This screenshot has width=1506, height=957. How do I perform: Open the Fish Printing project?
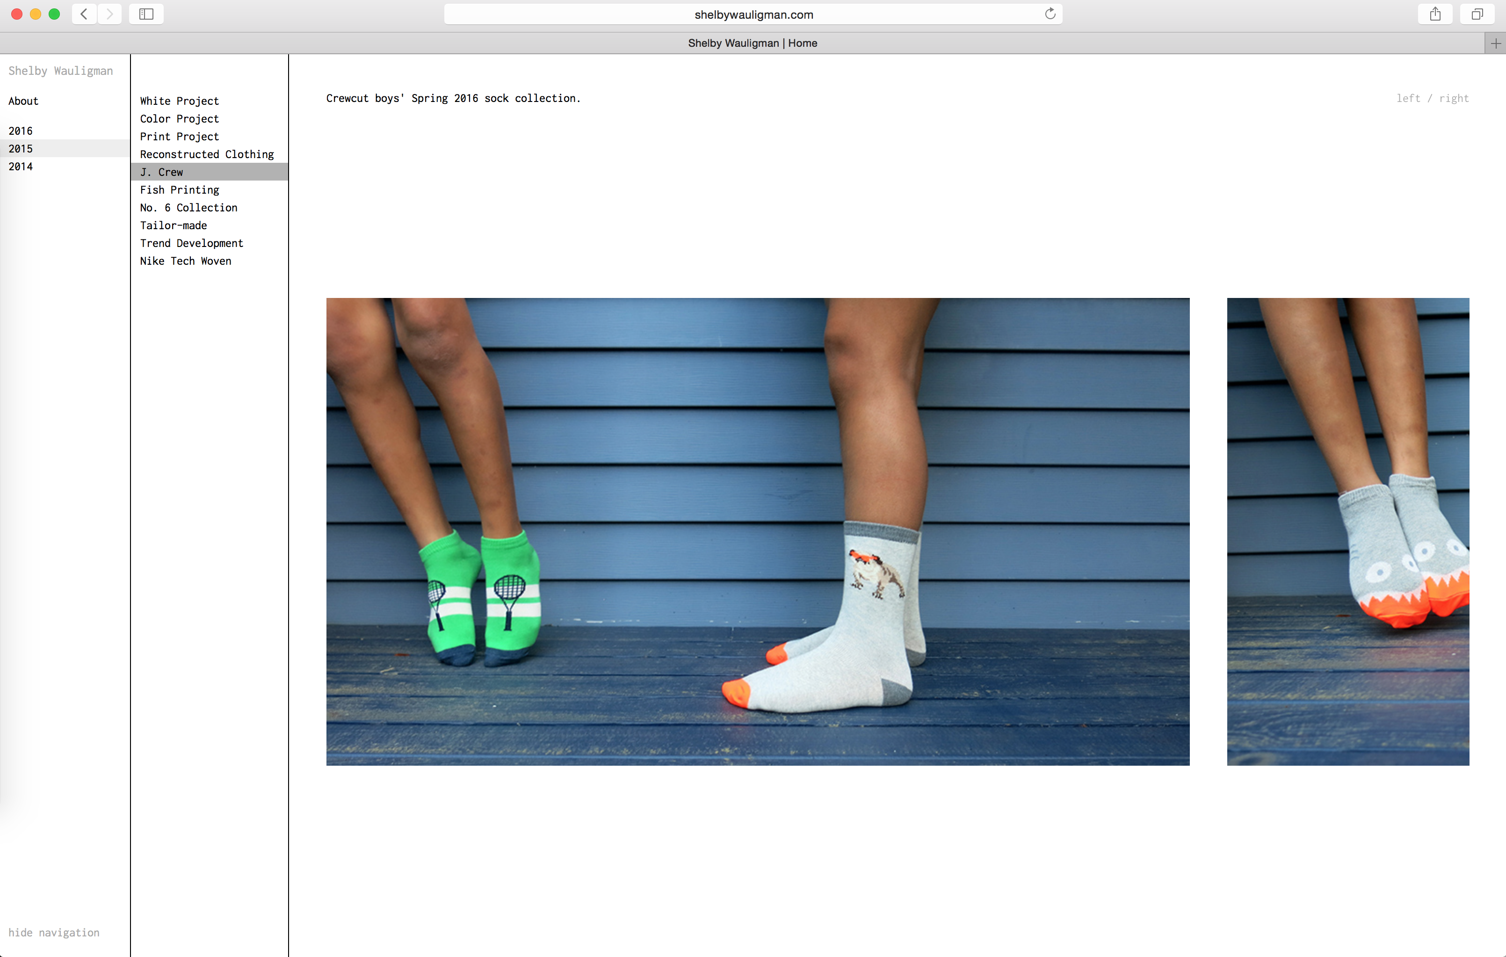[x=180, y=189]
